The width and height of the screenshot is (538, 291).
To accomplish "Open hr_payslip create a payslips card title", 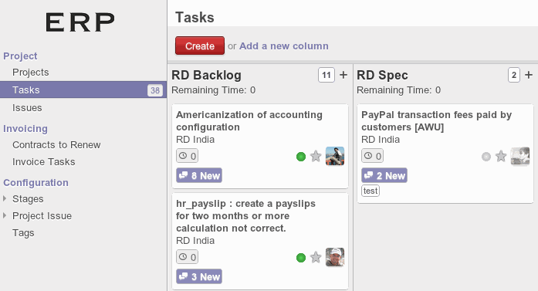I will point(245,216).
